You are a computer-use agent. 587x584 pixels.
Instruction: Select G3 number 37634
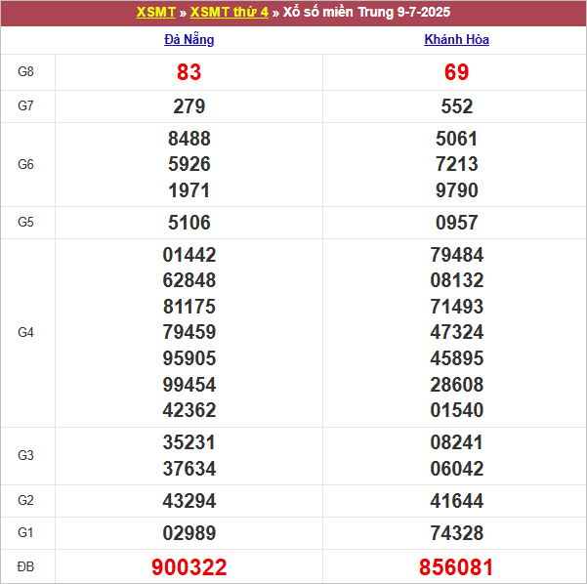pos(189,469)
